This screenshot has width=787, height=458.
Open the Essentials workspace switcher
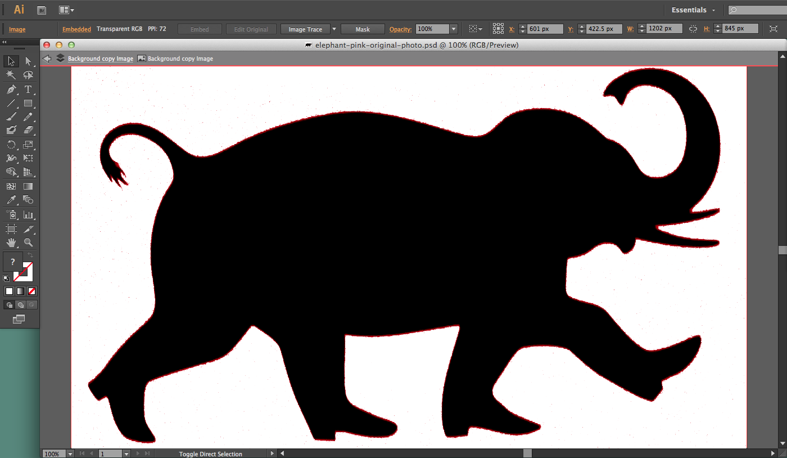693,10
